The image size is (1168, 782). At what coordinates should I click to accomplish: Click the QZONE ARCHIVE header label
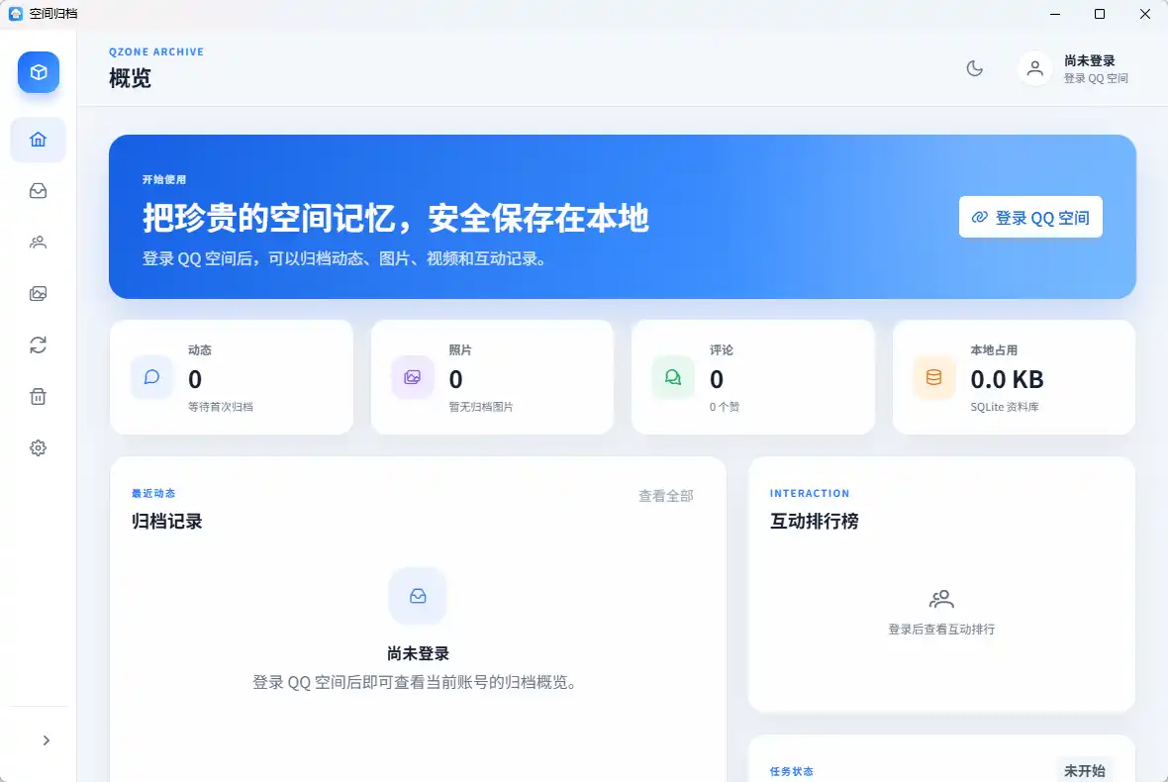(156, 52)
